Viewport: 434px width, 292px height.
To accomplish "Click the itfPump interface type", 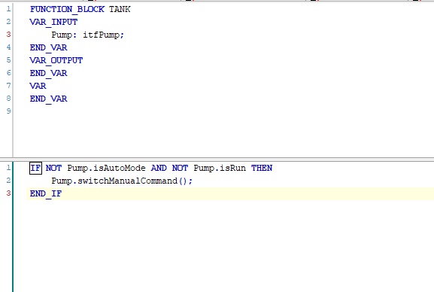I will [103, 35].
